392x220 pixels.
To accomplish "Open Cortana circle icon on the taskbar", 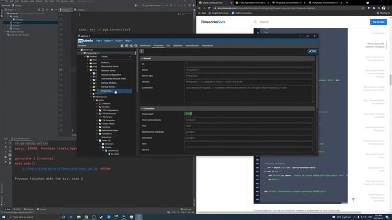I will tap(64, 217).
